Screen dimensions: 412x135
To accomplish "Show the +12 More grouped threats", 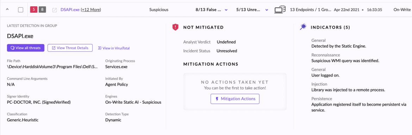I will tap(91, 10).
